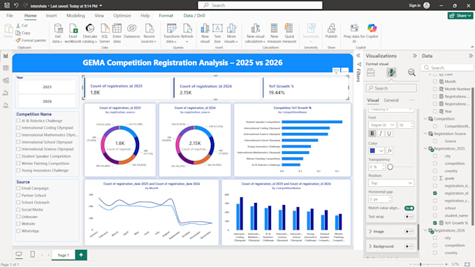Click the Publish icon

point(331,29)
